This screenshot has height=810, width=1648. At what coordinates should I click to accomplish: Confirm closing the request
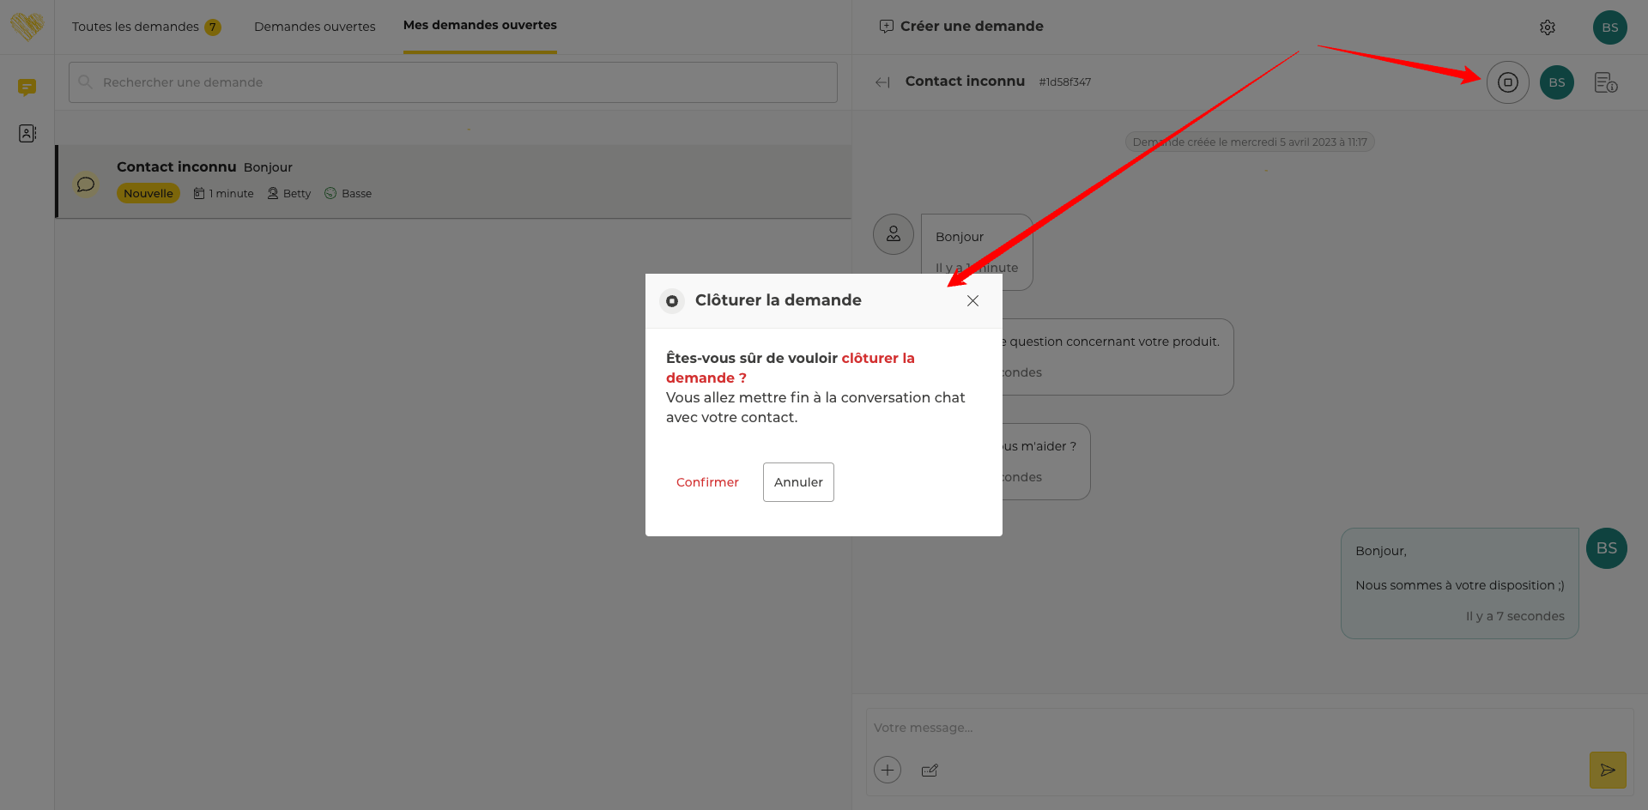click(707, 482)
